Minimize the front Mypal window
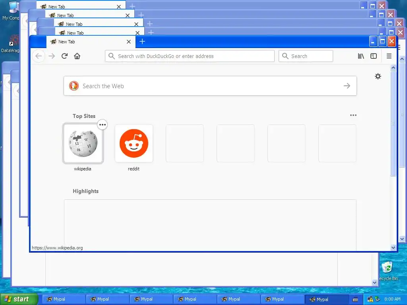Viewport: 407px width, 305px height. point(373,41)
